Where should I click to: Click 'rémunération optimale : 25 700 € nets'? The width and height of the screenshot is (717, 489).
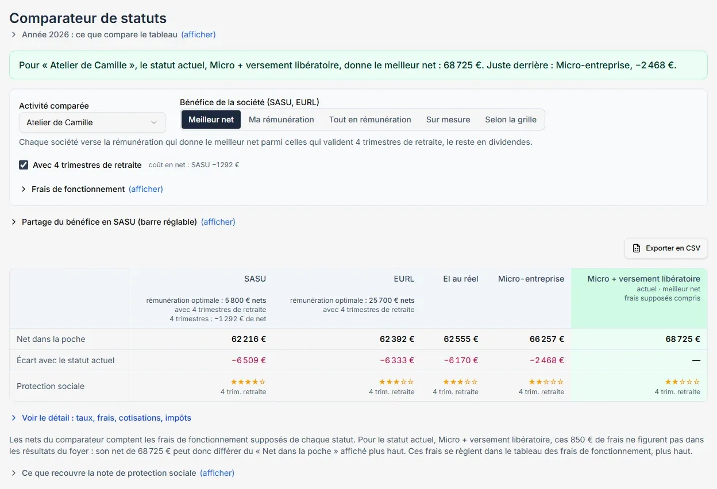pyautogui.click(x=352, y=301)
